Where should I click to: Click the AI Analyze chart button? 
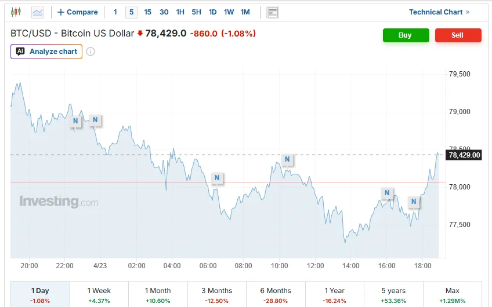click(46, 52)
